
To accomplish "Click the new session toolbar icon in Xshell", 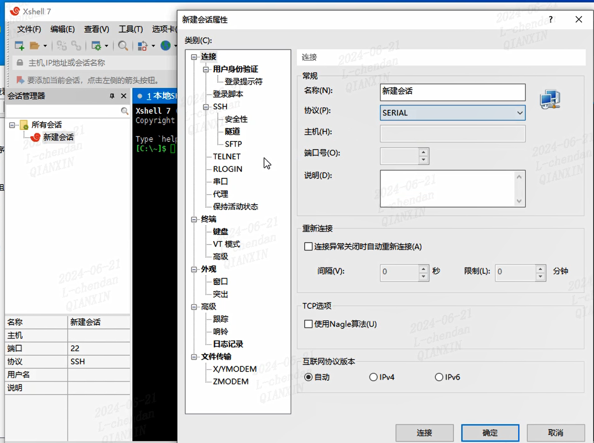I will click(x=20, y=46).
